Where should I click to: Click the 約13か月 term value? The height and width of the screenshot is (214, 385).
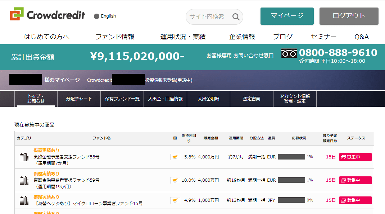(x=236, y=200)
